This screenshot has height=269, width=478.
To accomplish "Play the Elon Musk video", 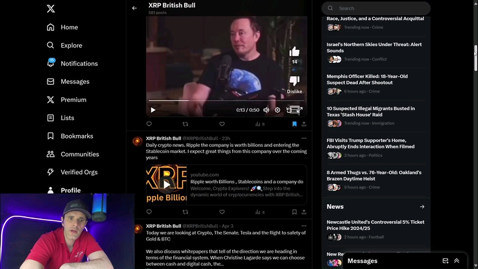I will click(x=153, y=110).
